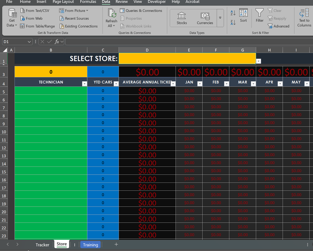This screenshot has width=313, height=251.
Task: Click the Text to Columns icon
Action: 303,18
